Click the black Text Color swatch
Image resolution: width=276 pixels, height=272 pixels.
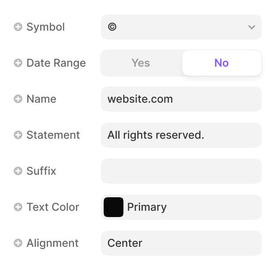[114, 207]
